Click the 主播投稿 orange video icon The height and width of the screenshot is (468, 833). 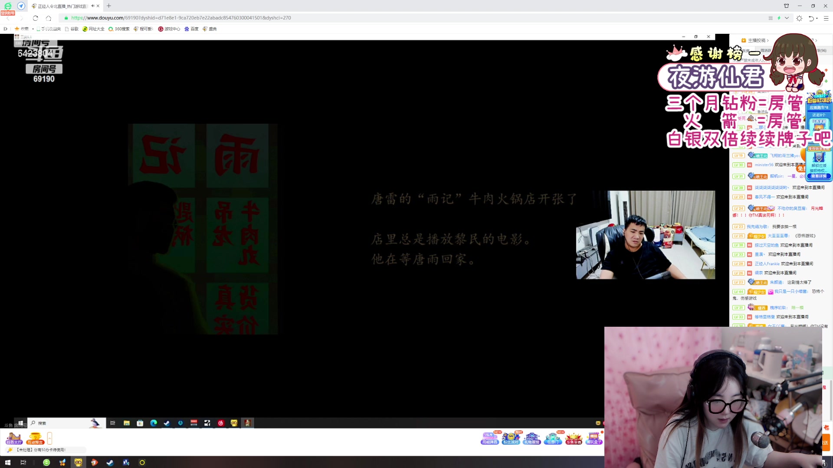(744, 40)
